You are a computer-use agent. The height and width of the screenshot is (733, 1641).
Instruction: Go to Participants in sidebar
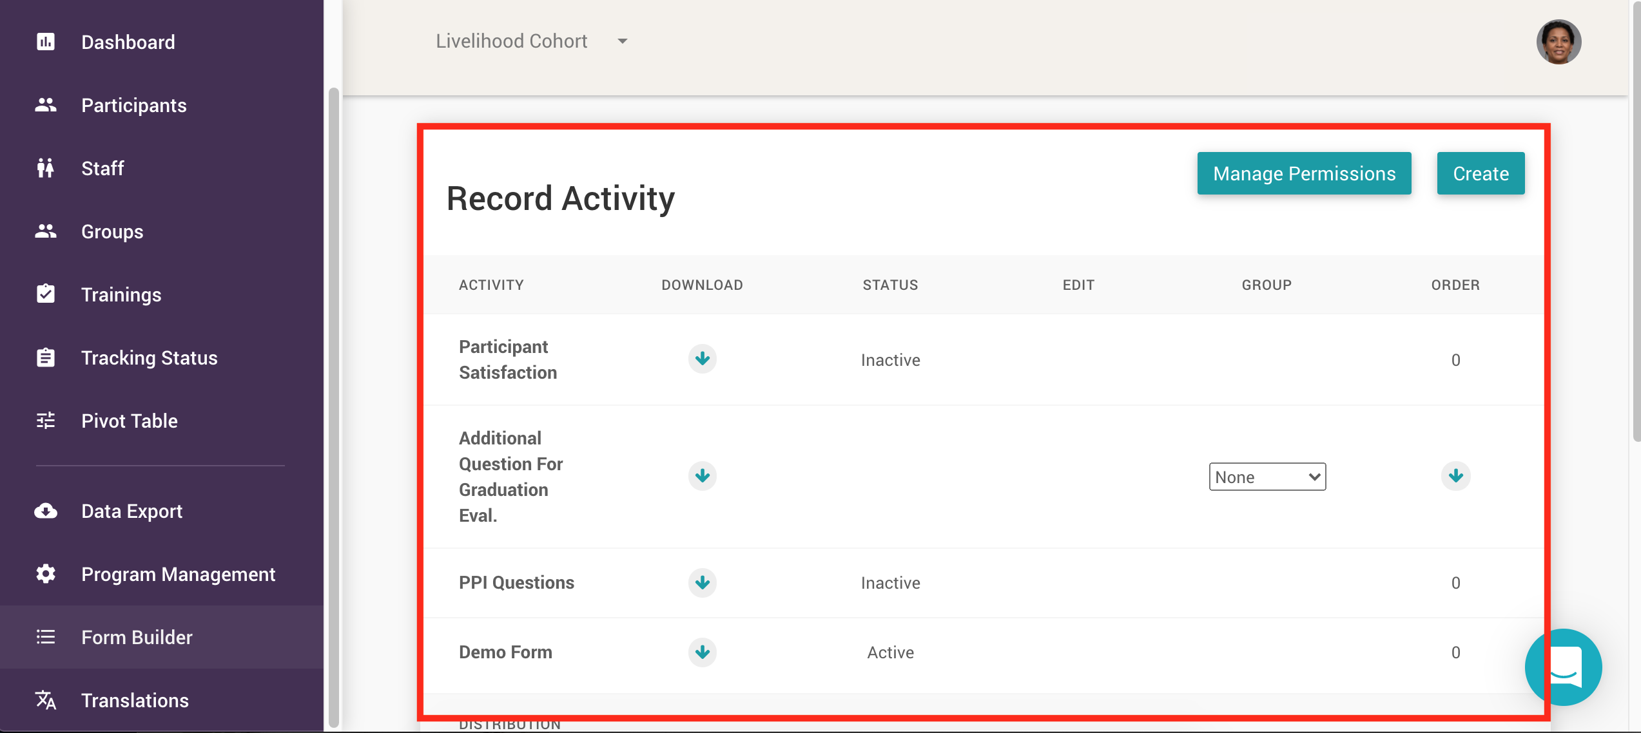[x=133, y=105]
